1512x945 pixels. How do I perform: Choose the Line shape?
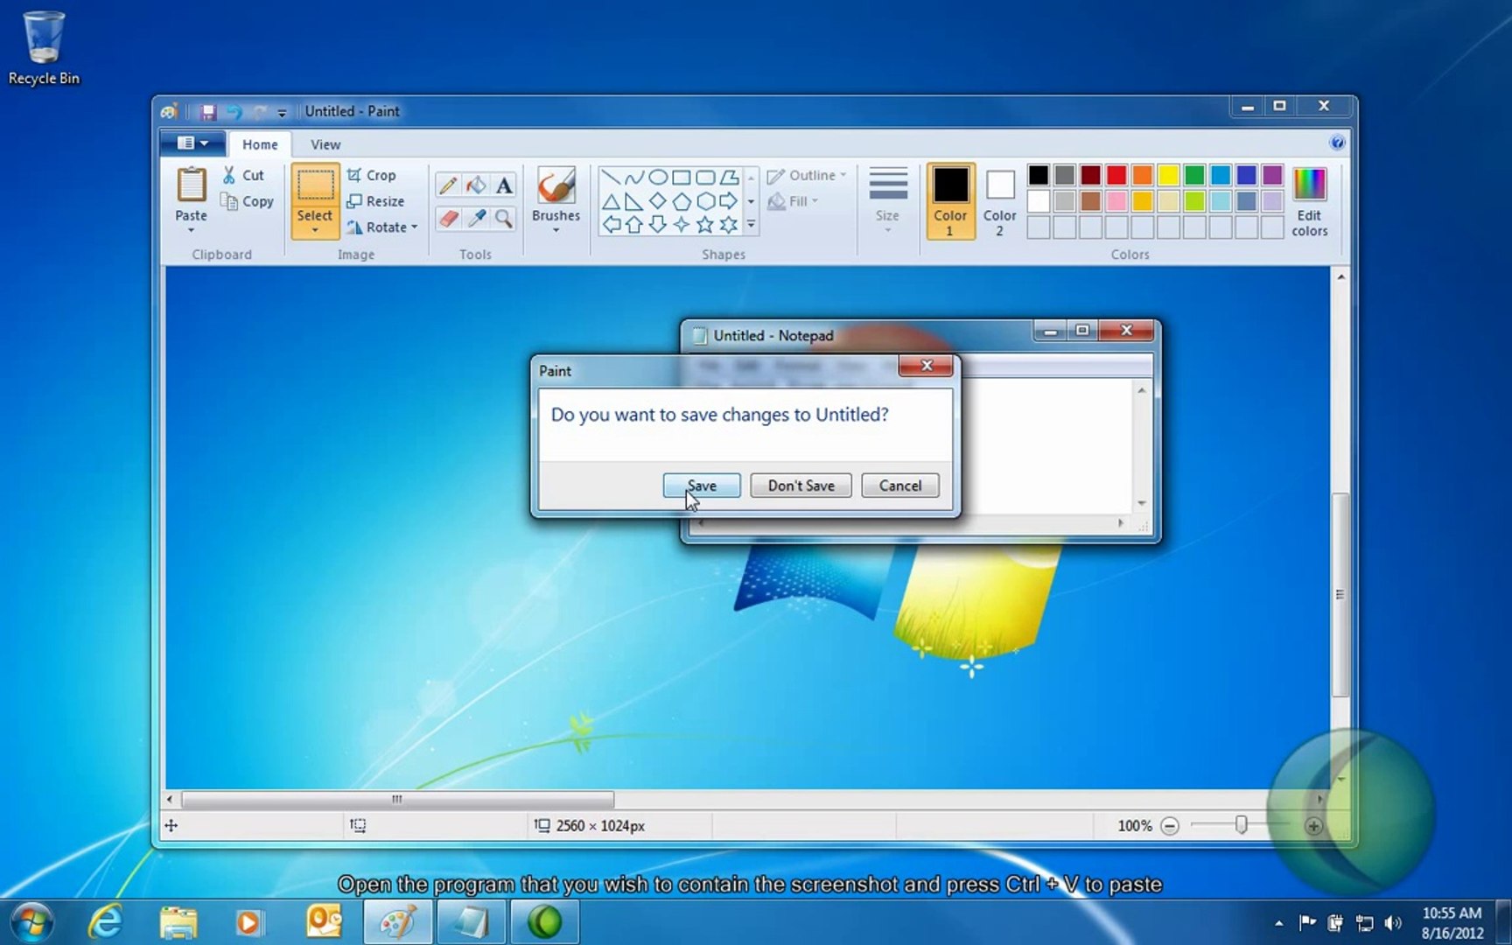tap(611, 178)
